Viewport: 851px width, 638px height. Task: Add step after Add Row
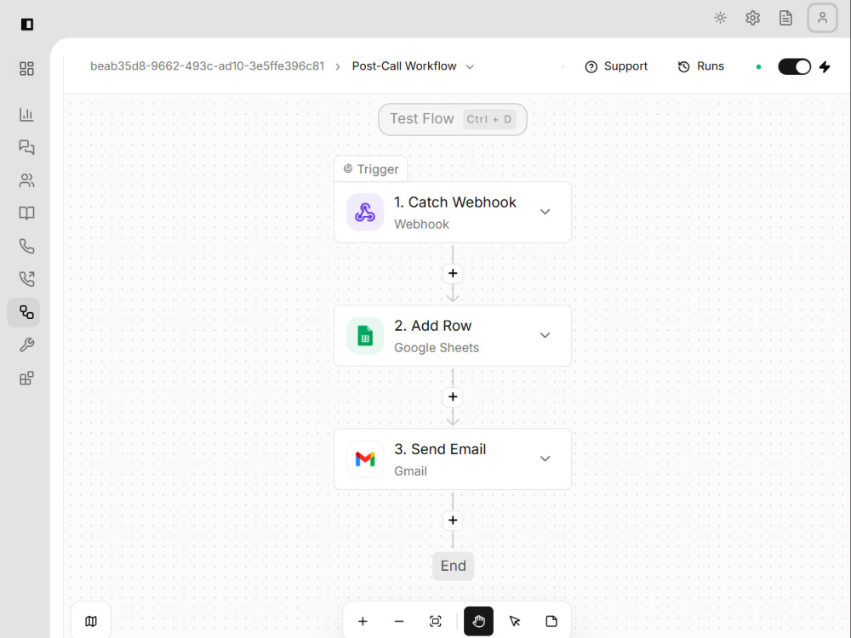pos(453,397)
